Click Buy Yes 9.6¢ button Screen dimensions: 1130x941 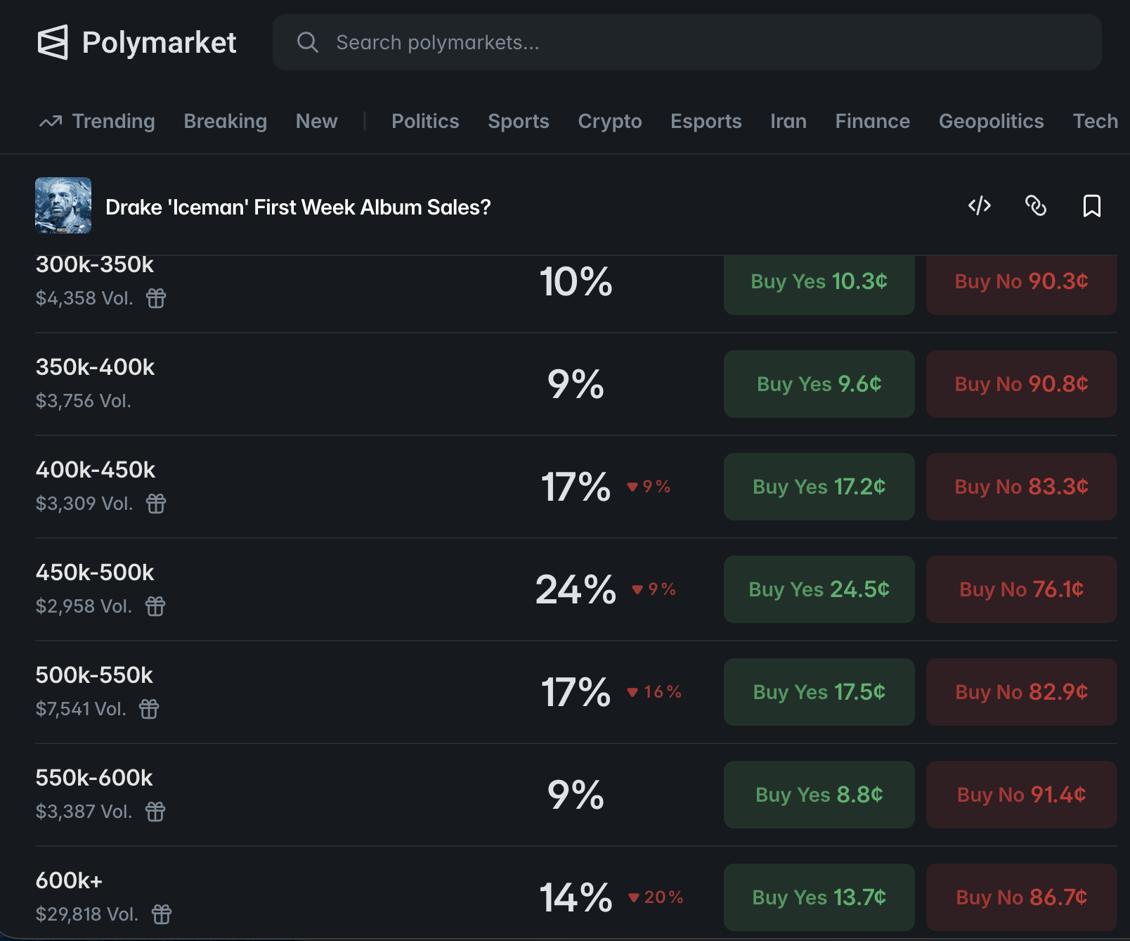819,384
